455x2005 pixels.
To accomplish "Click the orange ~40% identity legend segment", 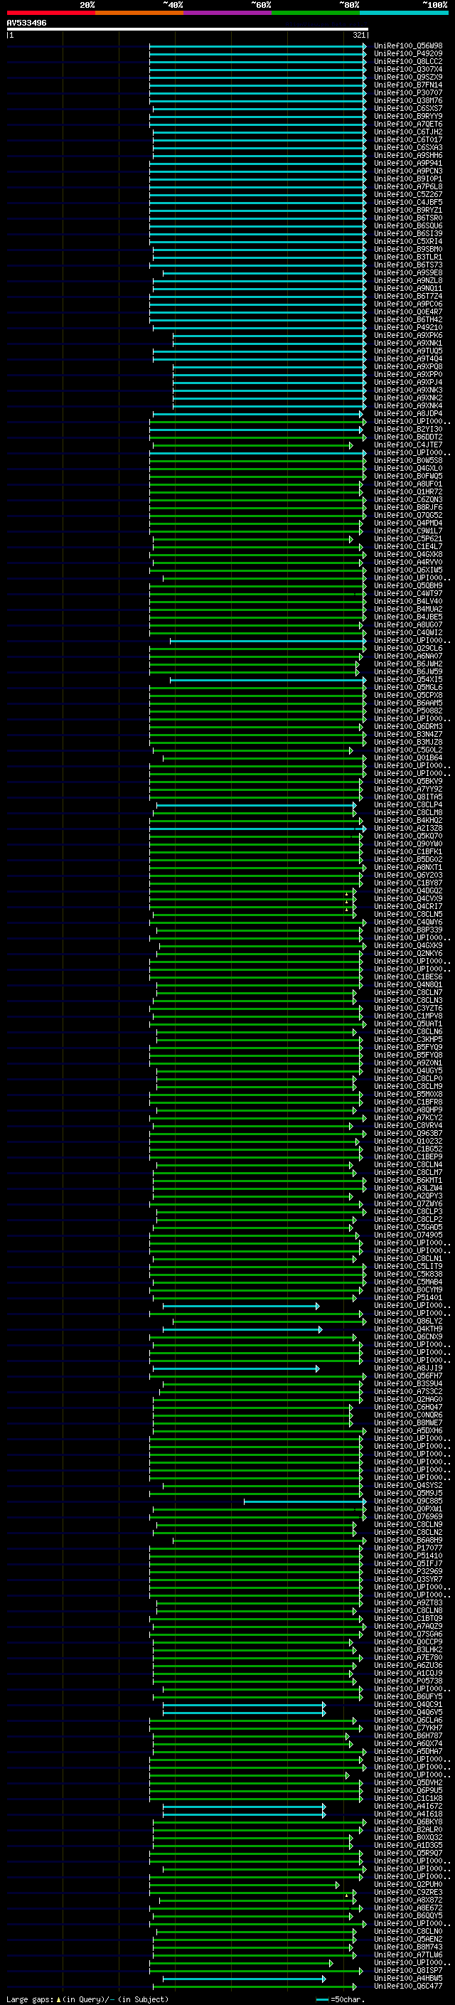I will (x=139, y=13).
